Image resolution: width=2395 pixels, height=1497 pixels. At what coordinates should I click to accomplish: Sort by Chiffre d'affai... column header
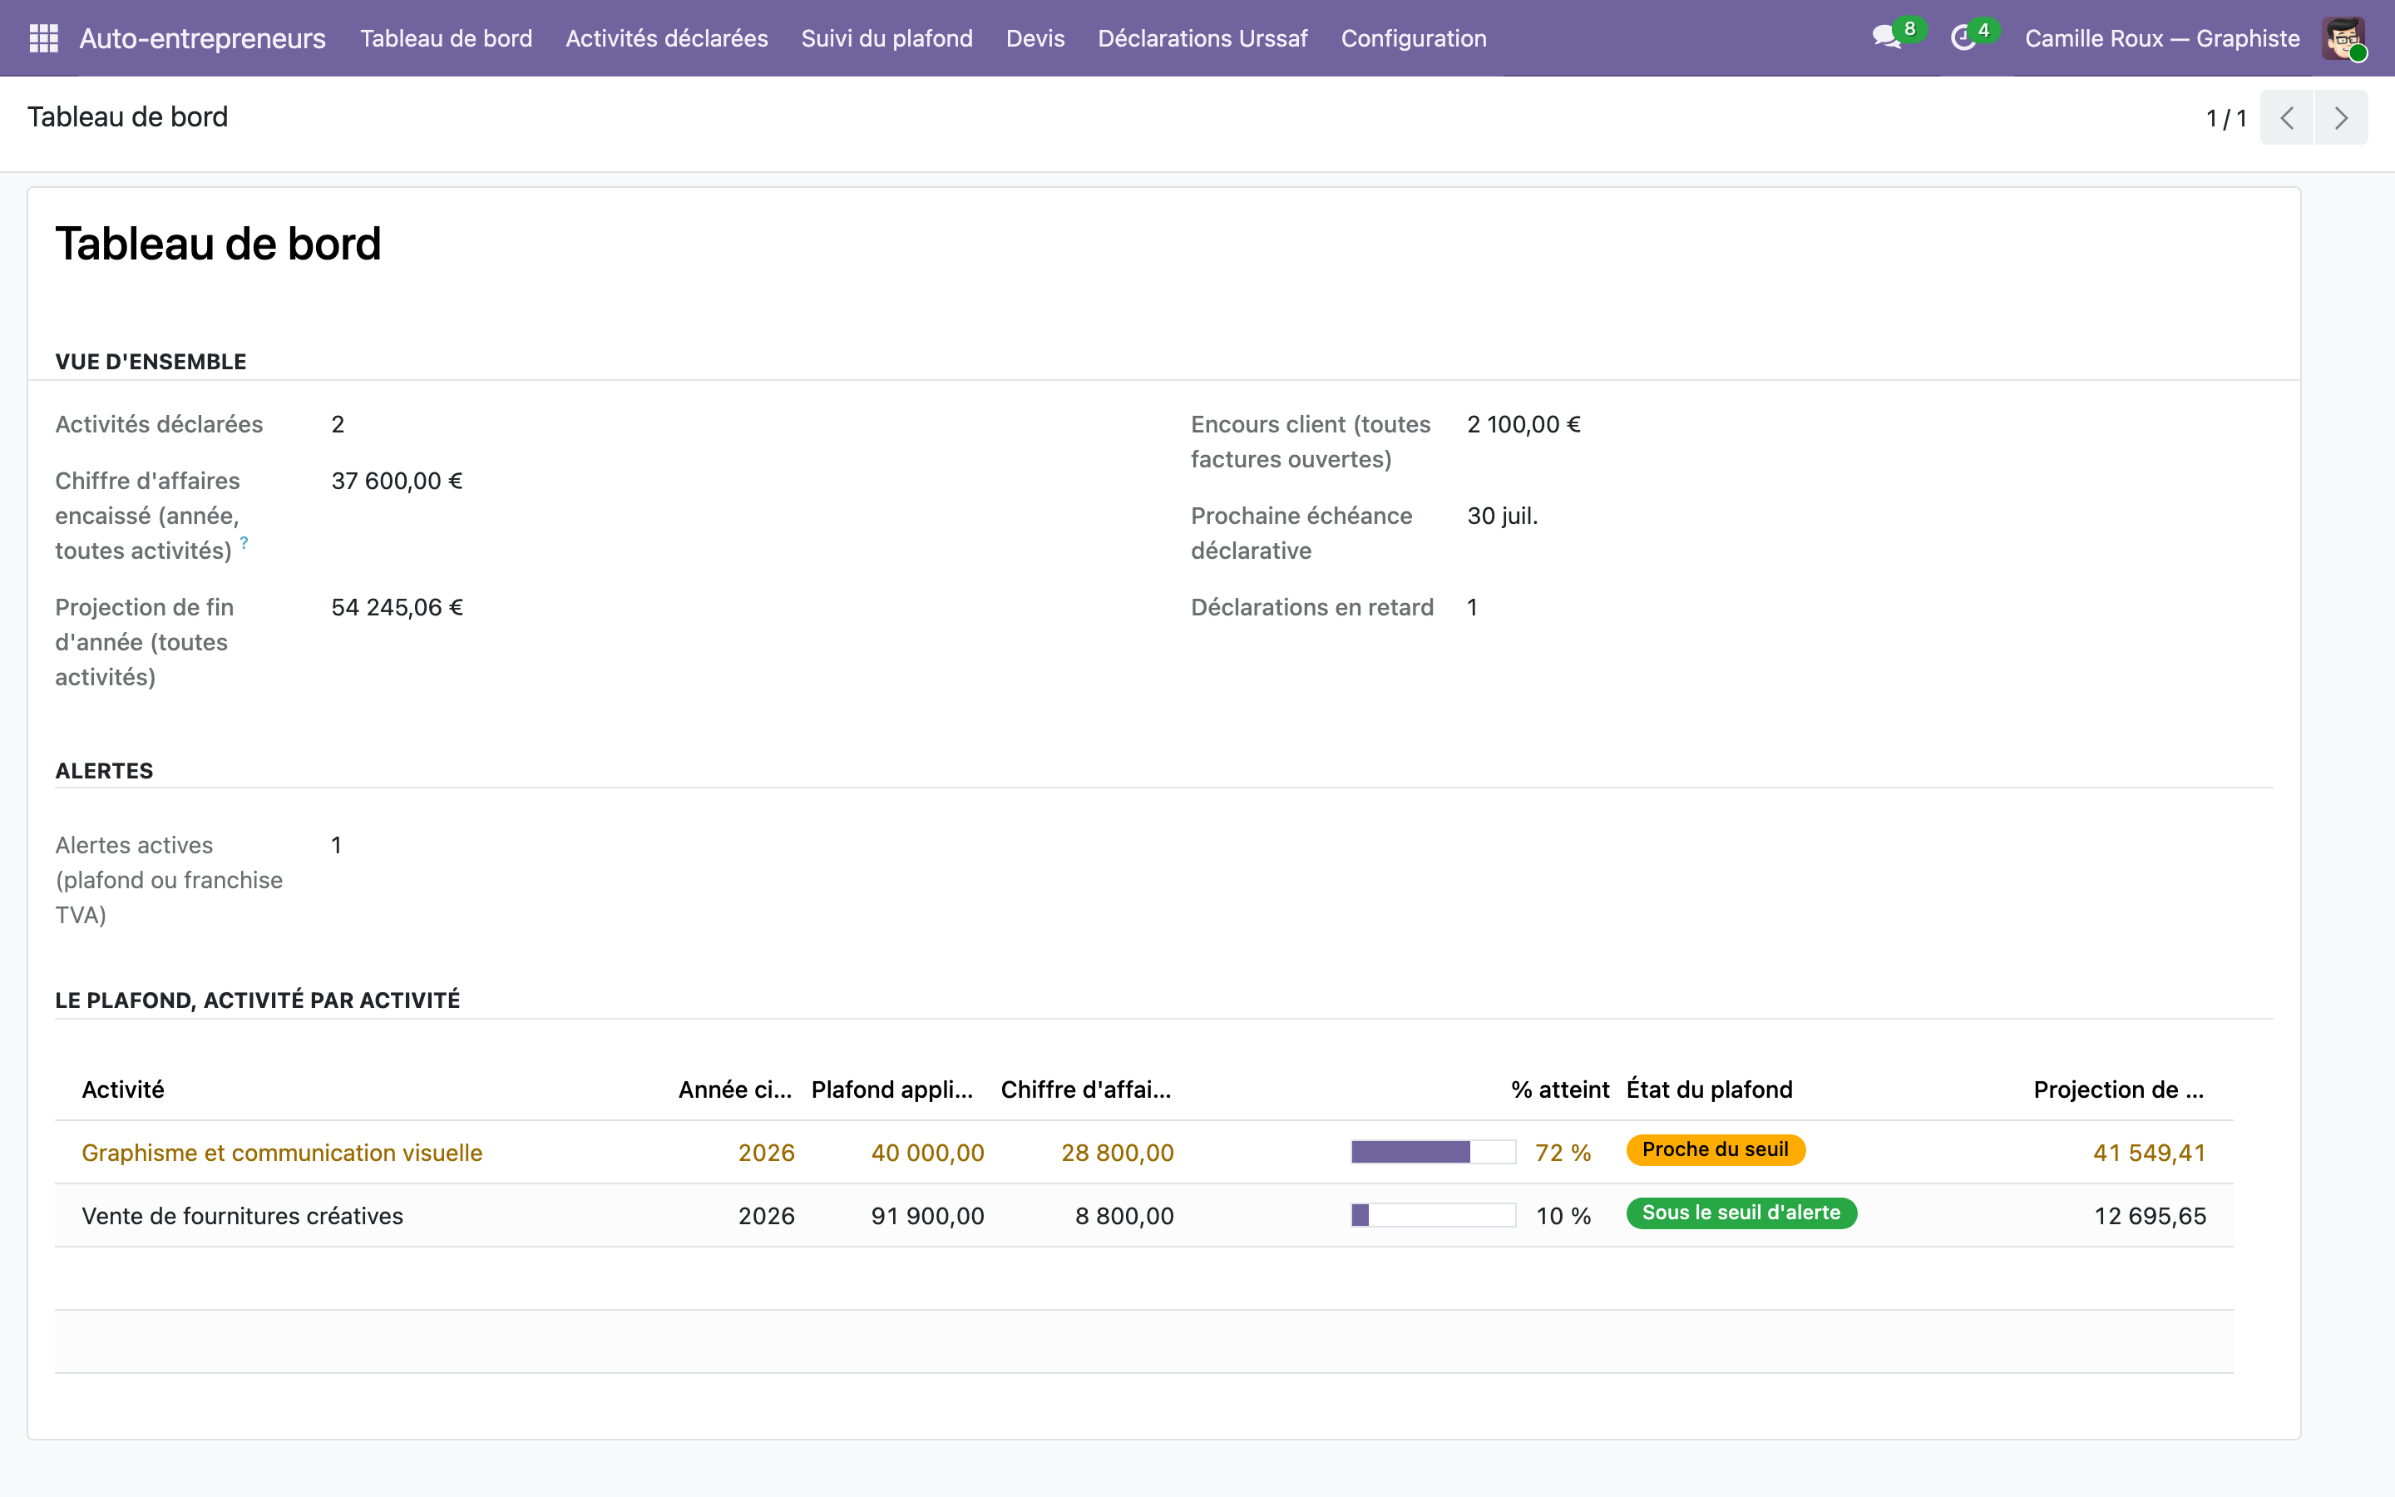pos(1086,1090)
